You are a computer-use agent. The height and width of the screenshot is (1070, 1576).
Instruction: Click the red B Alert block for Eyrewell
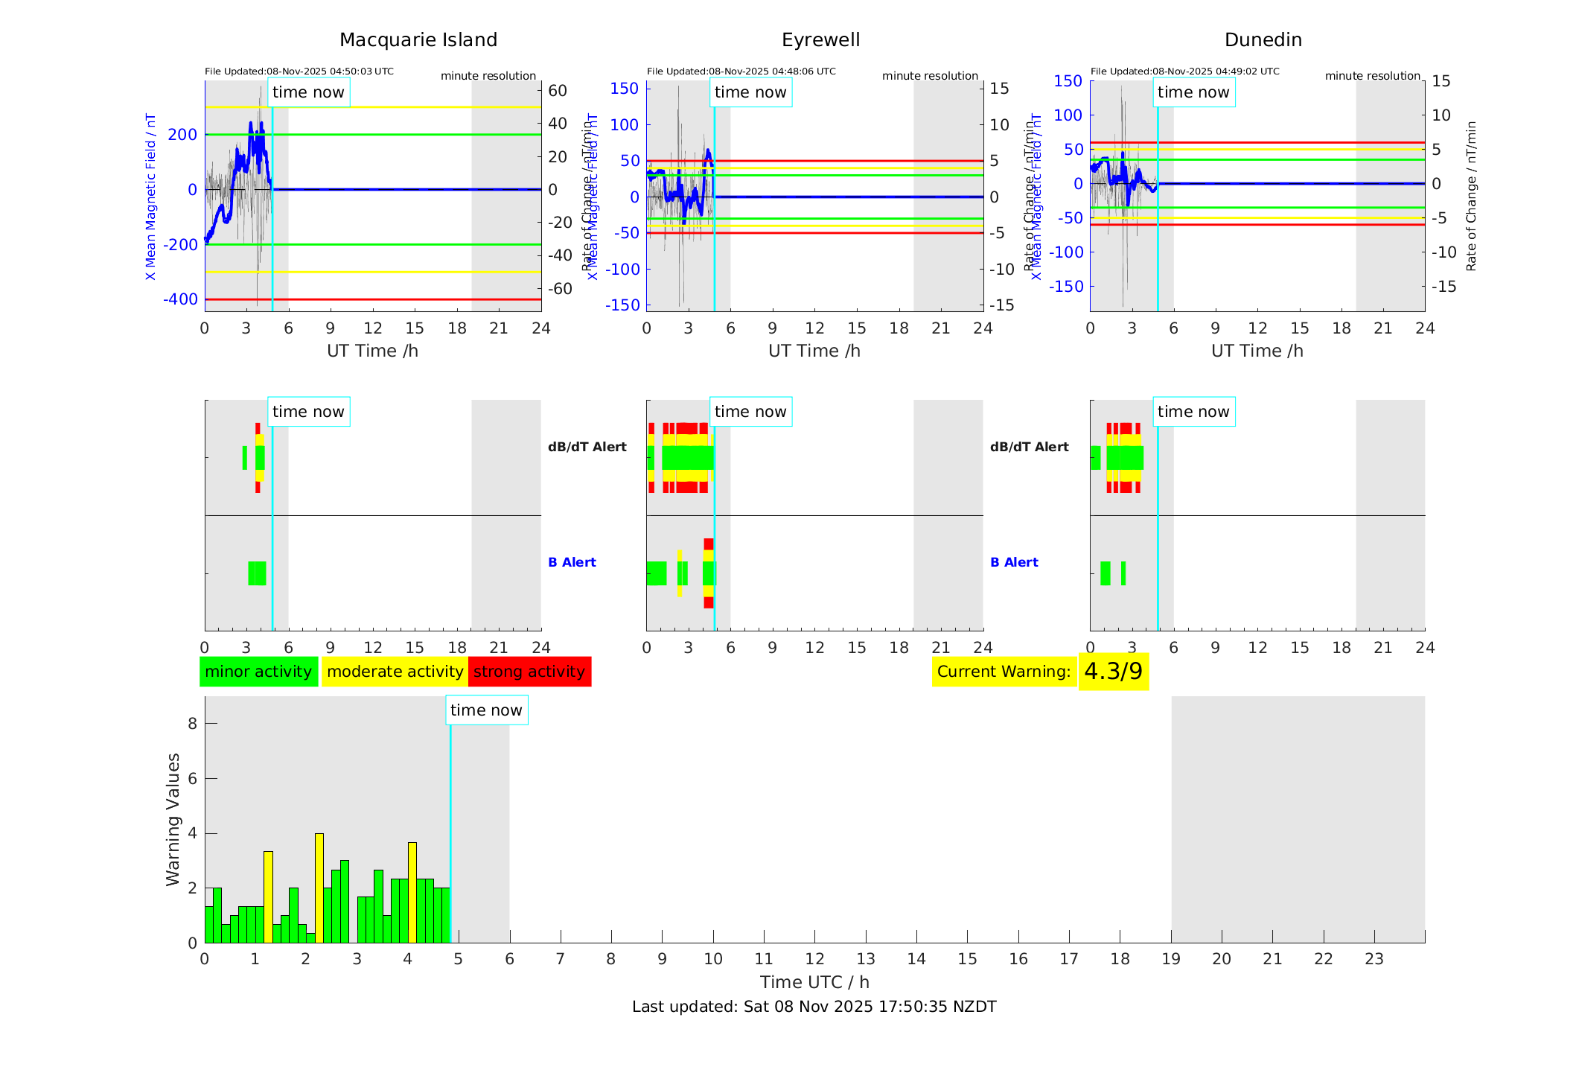pos(708,544)
